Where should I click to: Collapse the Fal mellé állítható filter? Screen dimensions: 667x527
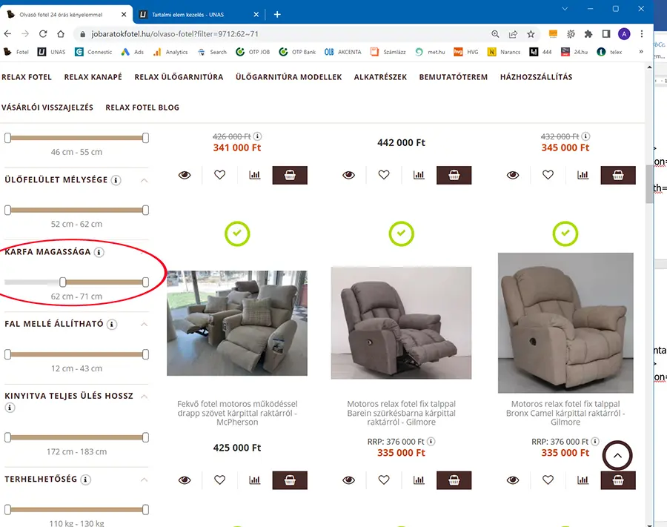[x=145, y=325]
